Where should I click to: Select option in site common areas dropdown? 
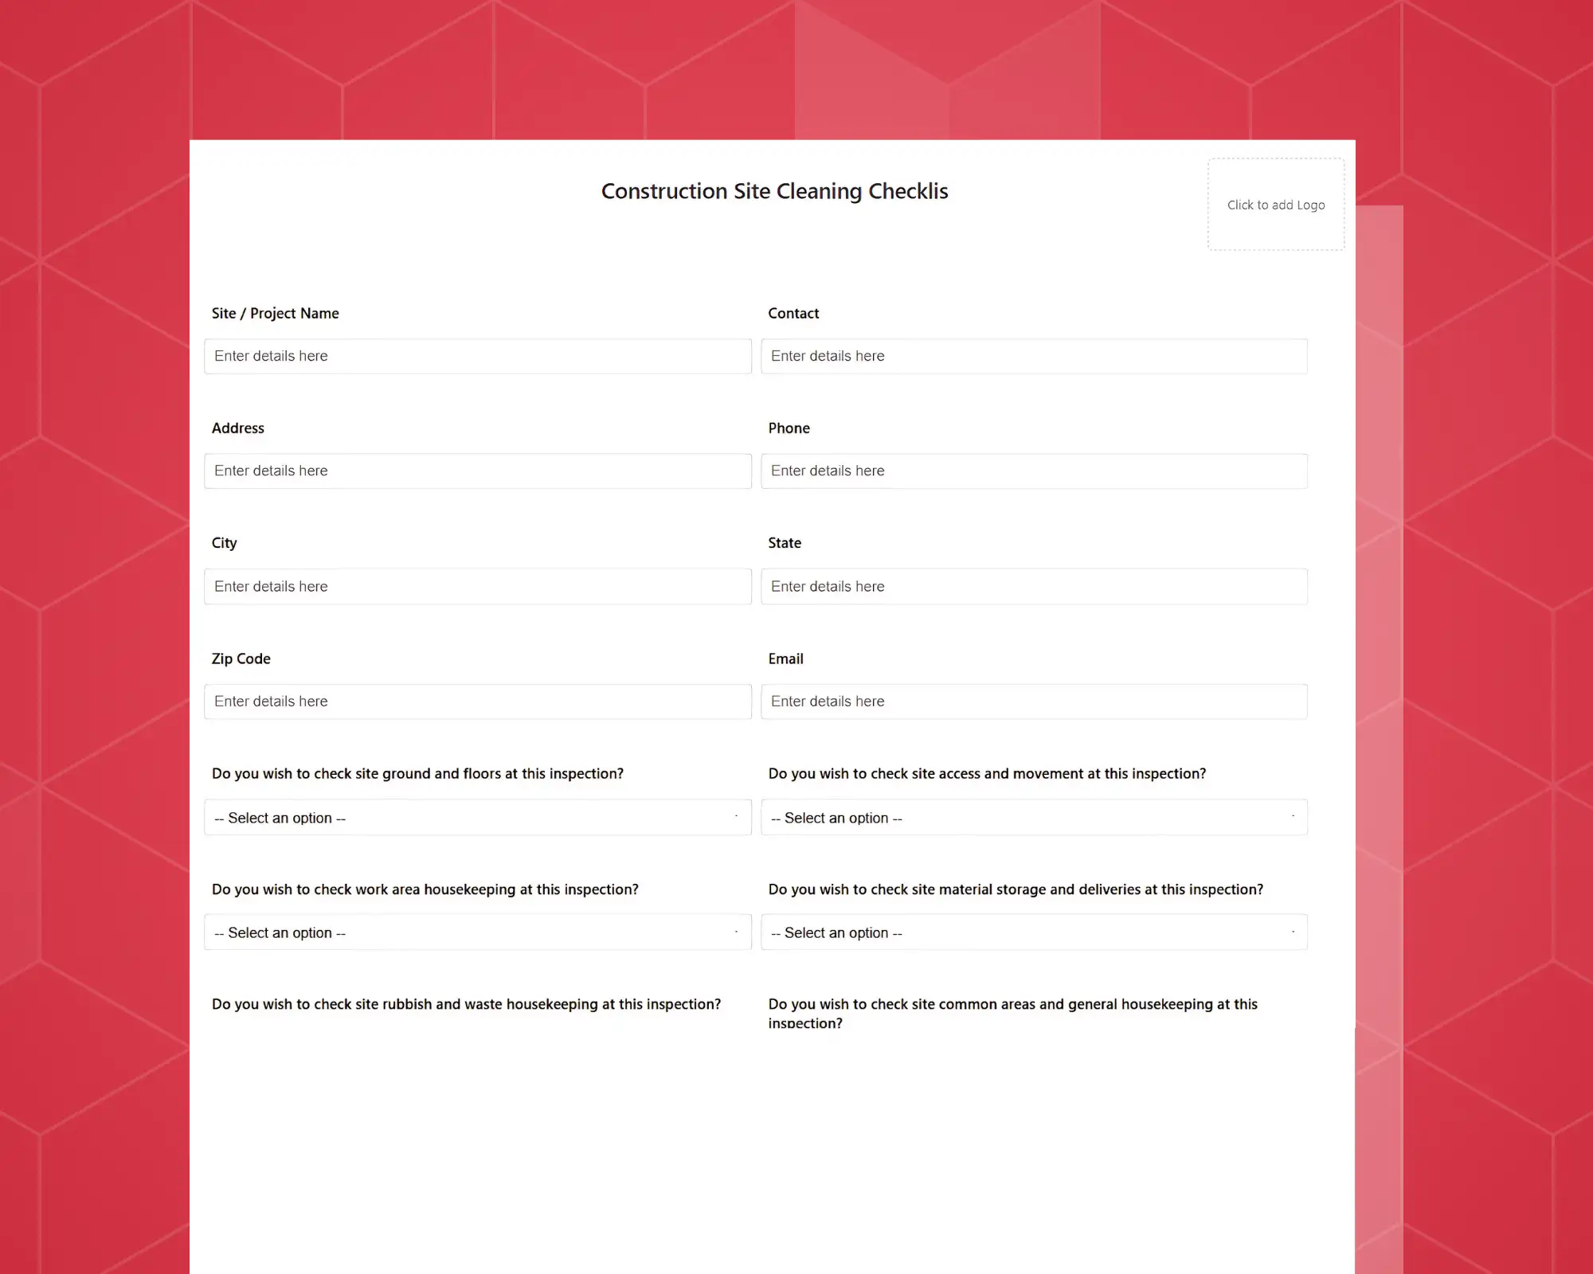[1034, 1066]
